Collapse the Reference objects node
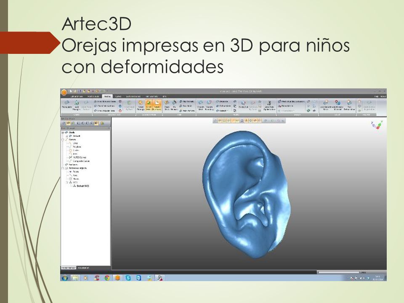This screenshot has height=303, width=404. [63, 168]
